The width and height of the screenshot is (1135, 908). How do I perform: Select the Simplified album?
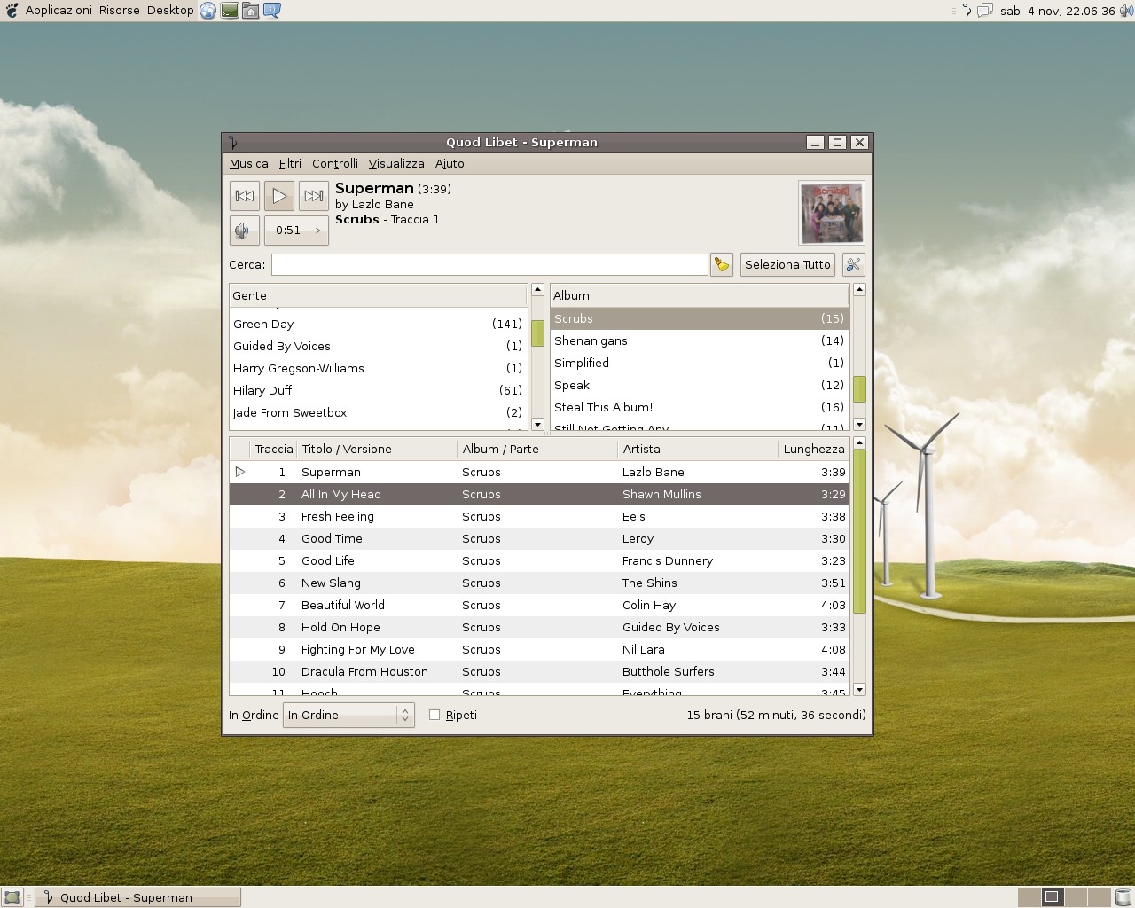700,364
